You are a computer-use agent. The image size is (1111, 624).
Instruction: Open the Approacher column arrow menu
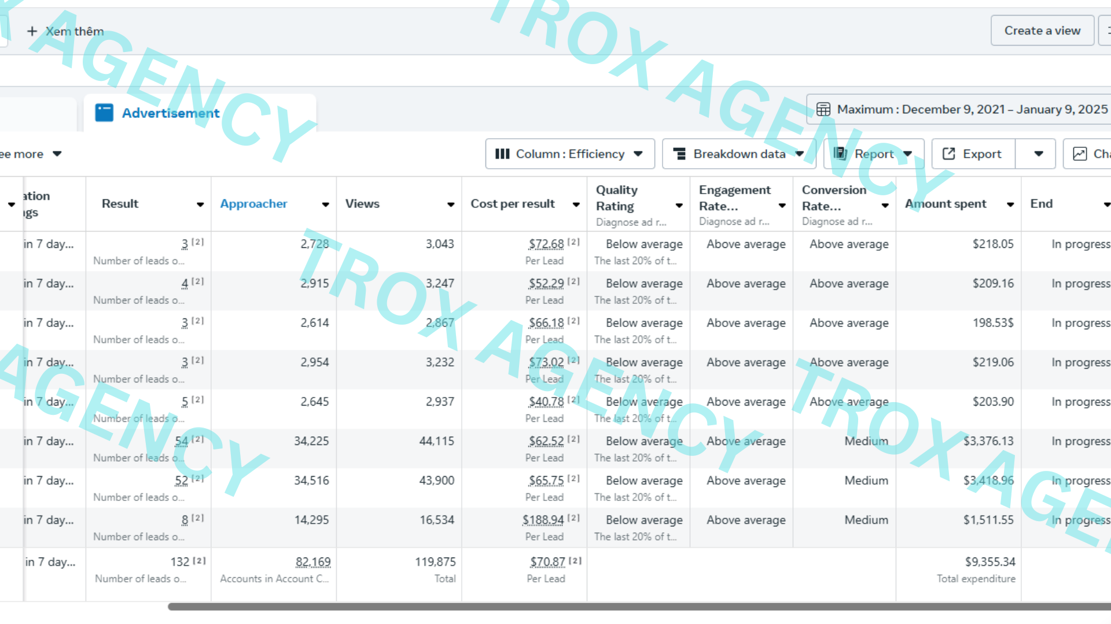pos(326,205)
